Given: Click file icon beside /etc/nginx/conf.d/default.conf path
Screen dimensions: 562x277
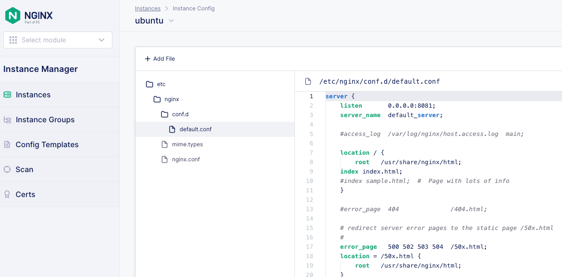Looking at the screenshot, I should pos(308,82).
